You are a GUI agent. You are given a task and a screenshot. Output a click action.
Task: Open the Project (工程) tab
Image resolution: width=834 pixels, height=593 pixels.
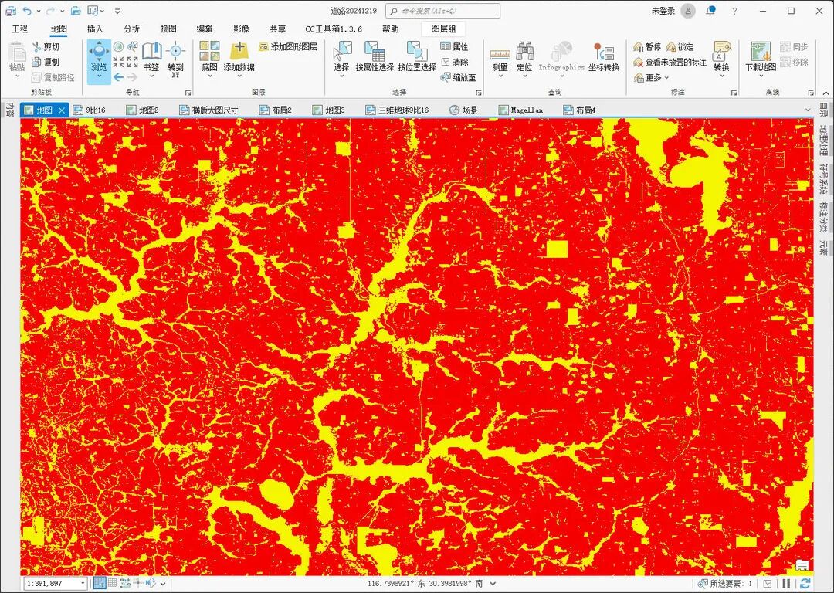click(x=19, y=29)
